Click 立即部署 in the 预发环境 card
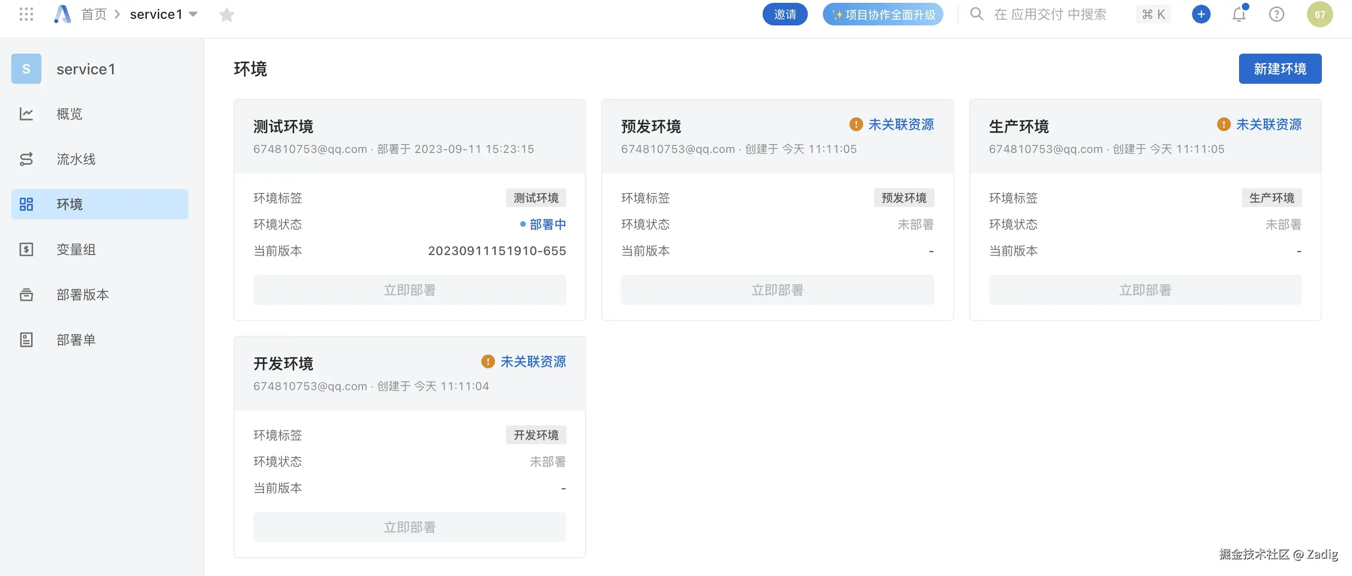 click(x=777, y=289)
